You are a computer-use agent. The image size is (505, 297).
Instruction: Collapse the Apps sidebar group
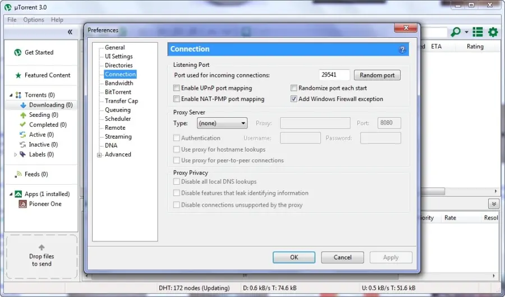pyautogui.click(x=11, y=194)
